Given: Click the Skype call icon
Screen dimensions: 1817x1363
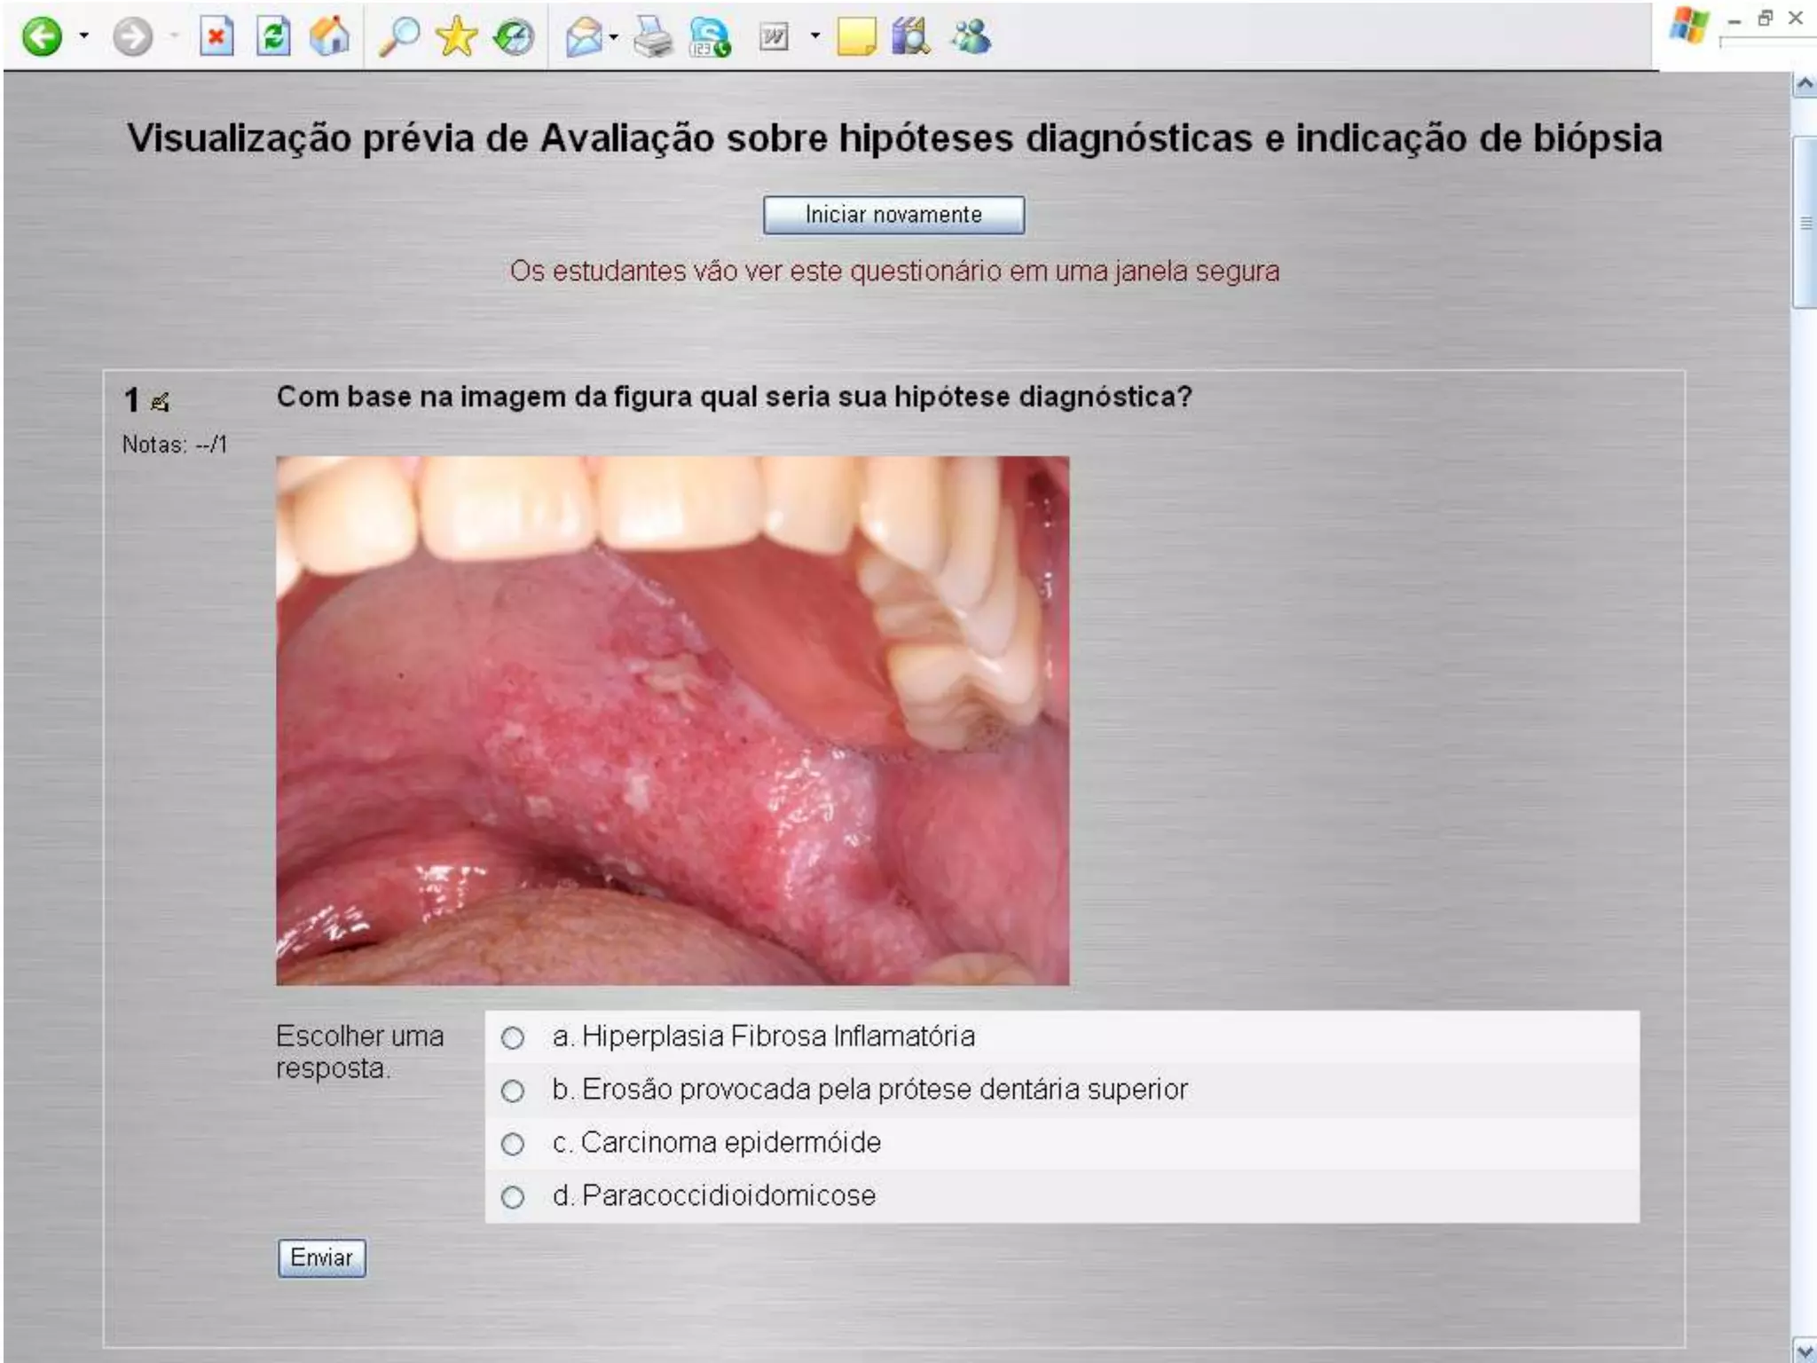Looking at the screenshot, I should coord(710,37).
